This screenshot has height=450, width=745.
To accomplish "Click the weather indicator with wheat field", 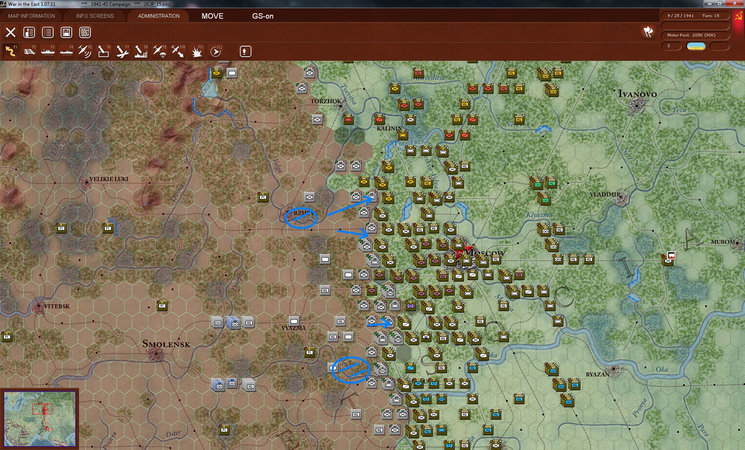I will (x=696, y=46).
